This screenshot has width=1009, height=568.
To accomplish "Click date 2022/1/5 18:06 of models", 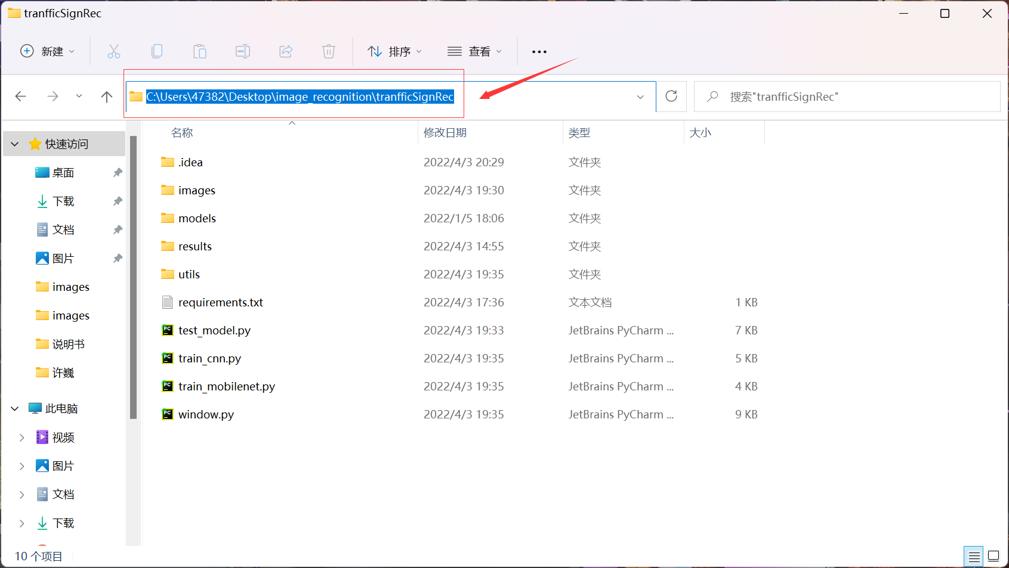I will (x=464, y=218).
